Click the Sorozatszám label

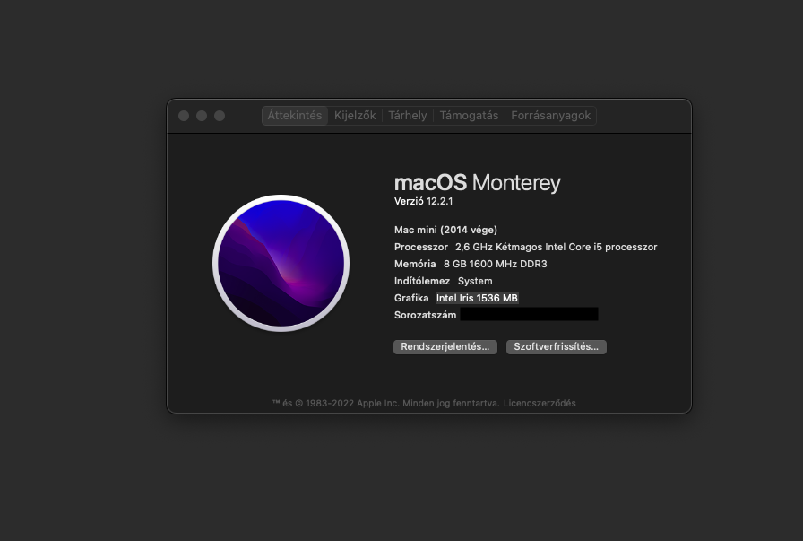pyautogui.click(x=425, y=315)
